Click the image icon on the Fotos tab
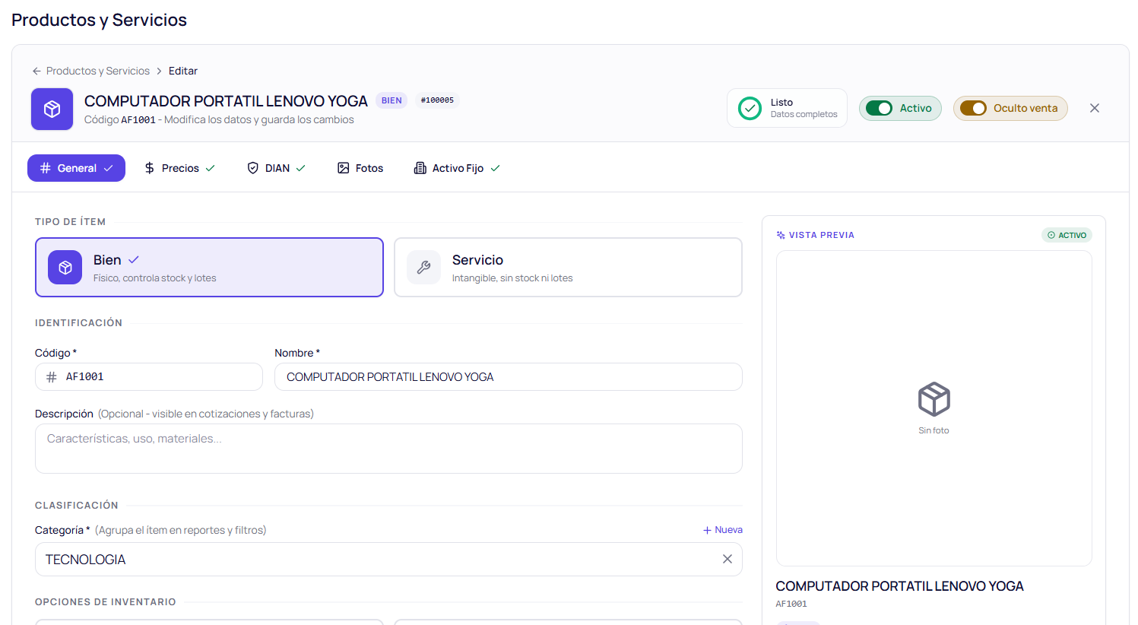The width and height of the screenshot is (1138, 625). (344, 168)
